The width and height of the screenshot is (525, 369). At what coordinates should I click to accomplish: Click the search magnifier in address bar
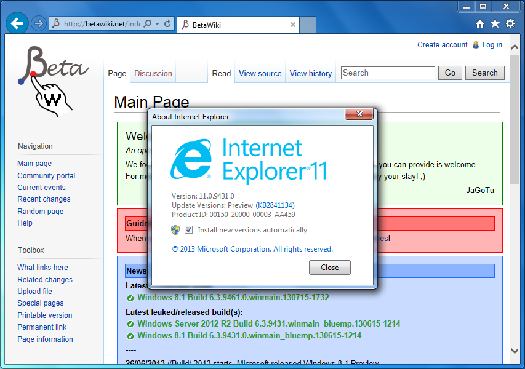tap(147, 23)
